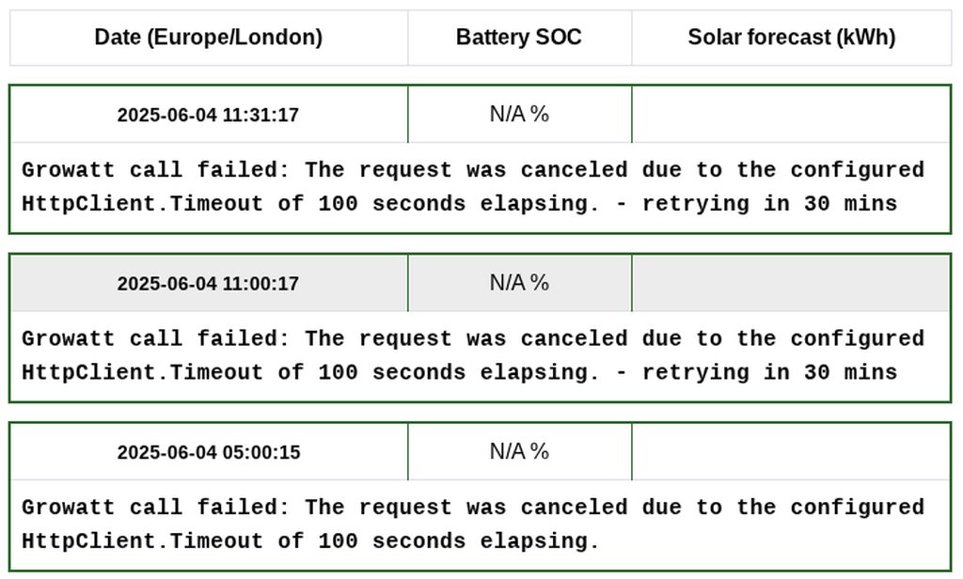Click "retrying in 30 mins" in the 11:00:17 entry
This screenshot has height=579, width=963.
coord(769,372)
